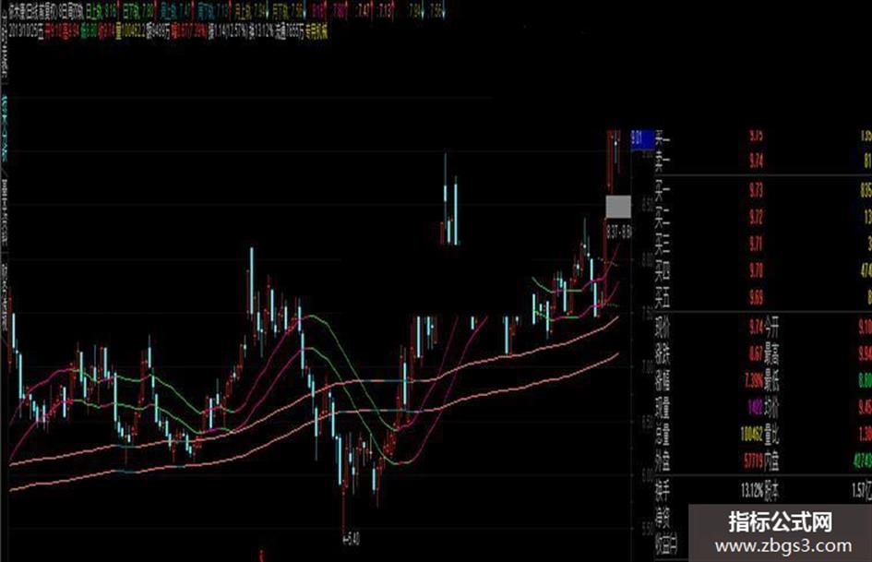
Task: Click the 最高 high price label
Action: [x=772, y=353]
